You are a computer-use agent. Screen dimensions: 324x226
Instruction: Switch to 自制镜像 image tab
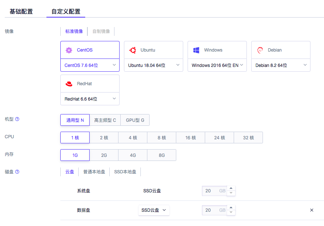tap(101, 31)
